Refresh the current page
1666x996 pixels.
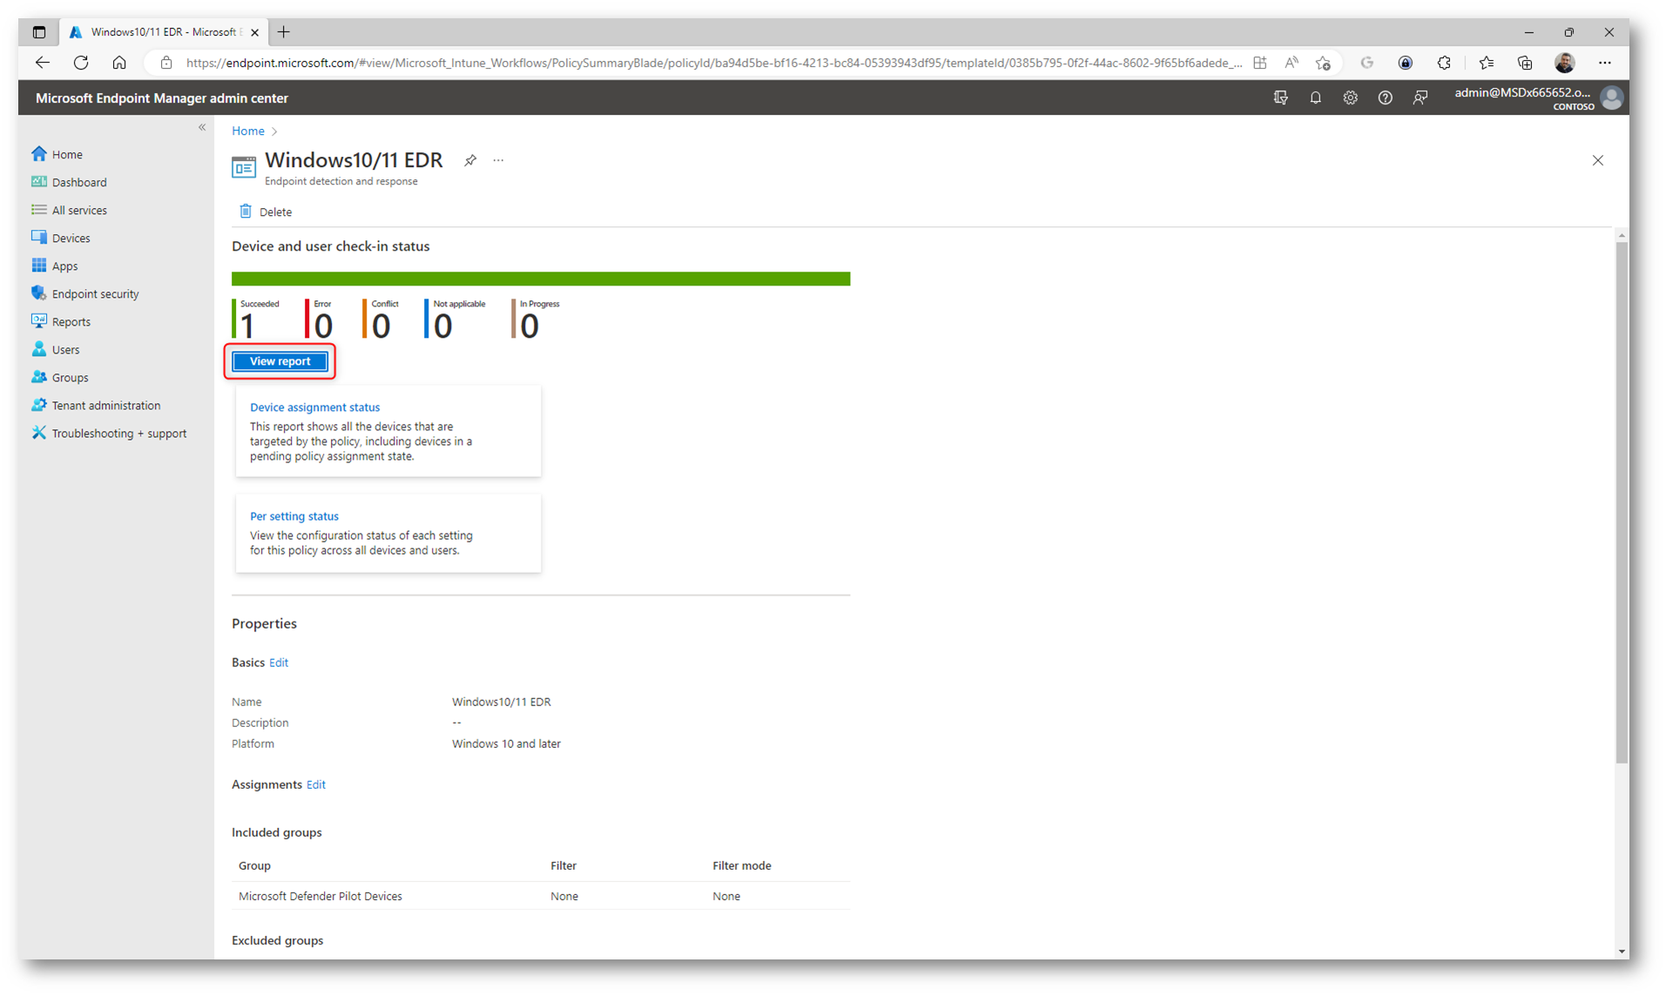click(x=81, y=63)
